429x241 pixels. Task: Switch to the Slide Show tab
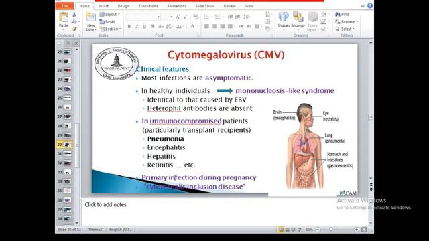coord(205,6)
